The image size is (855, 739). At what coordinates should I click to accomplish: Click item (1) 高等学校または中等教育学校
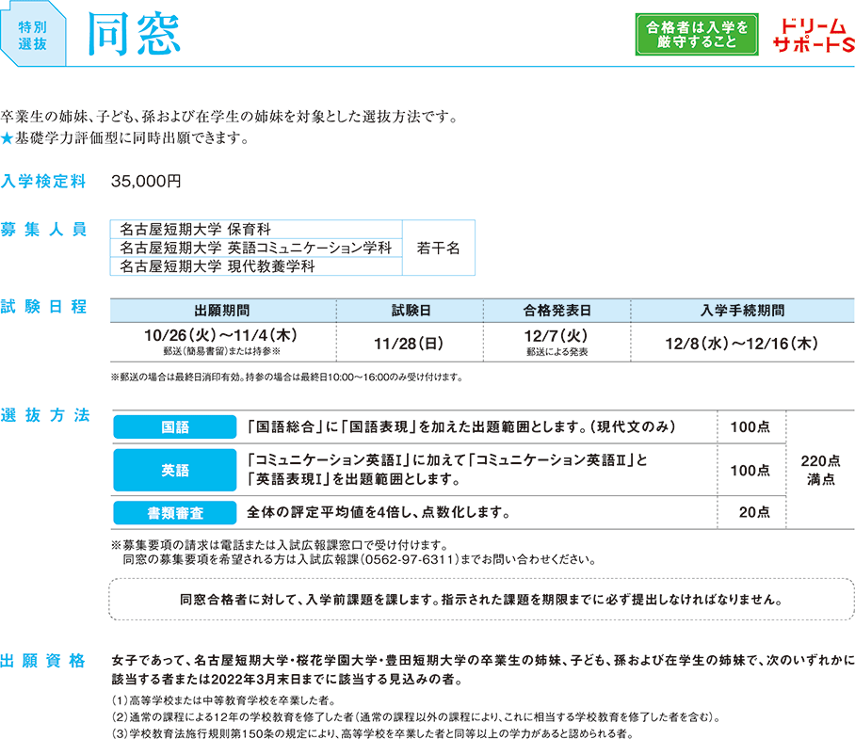tap(224, 700)
